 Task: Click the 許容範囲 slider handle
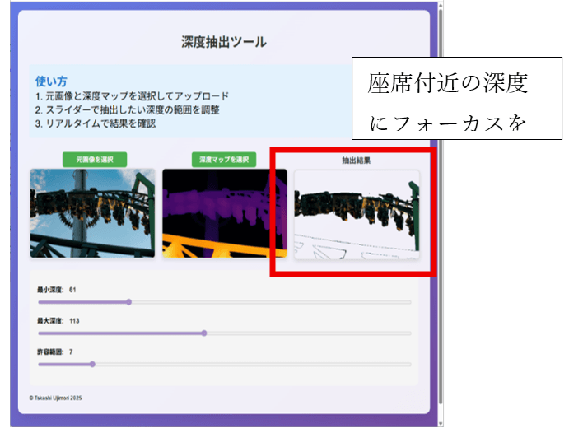tap(92, 365)
